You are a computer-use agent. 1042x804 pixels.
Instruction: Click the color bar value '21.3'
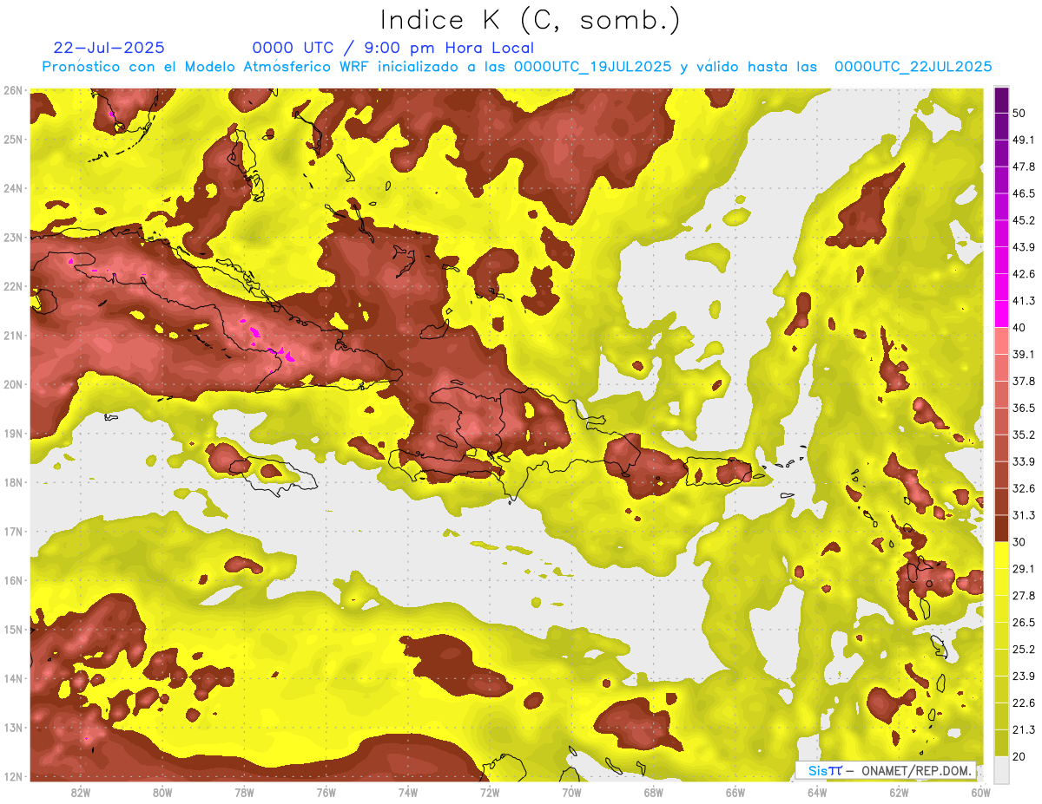pos(1024,729)
